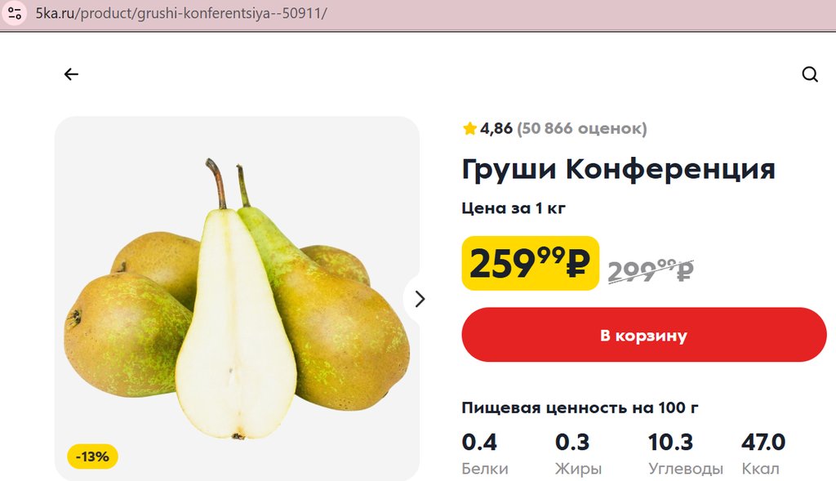Open the 50 866 оценок reviews link
Image resolution: width=836 pixels, height=481 pixels.
click(581, 128)
